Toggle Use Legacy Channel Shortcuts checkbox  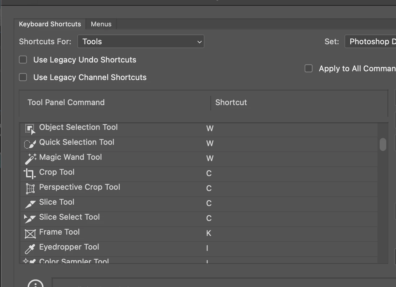tap(23, 77)
